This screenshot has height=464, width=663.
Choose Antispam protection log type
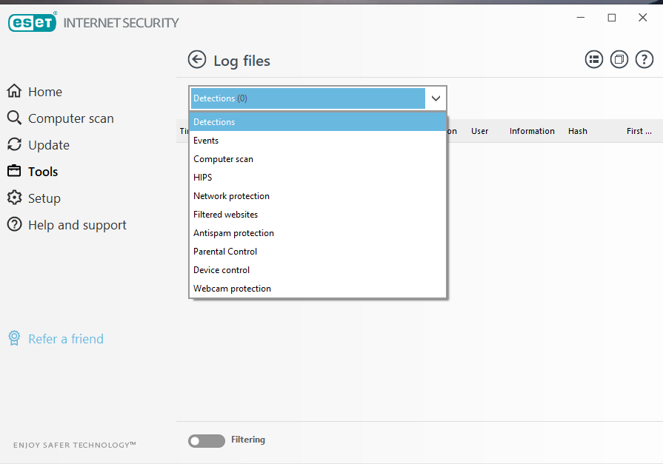tap(318, 233)
